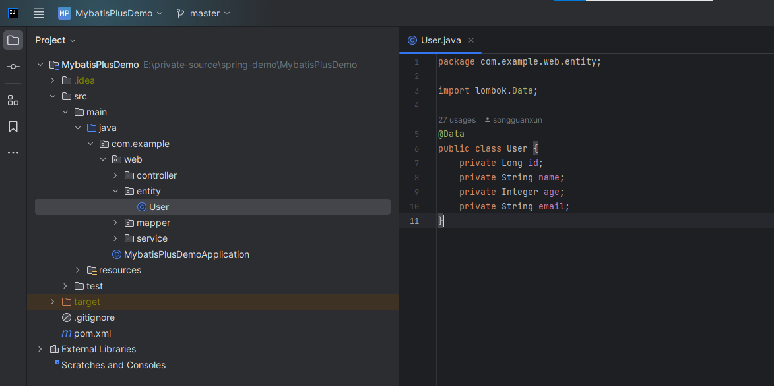Expand the mapper package
The height and width of the screenshot is (386, 774).
[115, 223]
